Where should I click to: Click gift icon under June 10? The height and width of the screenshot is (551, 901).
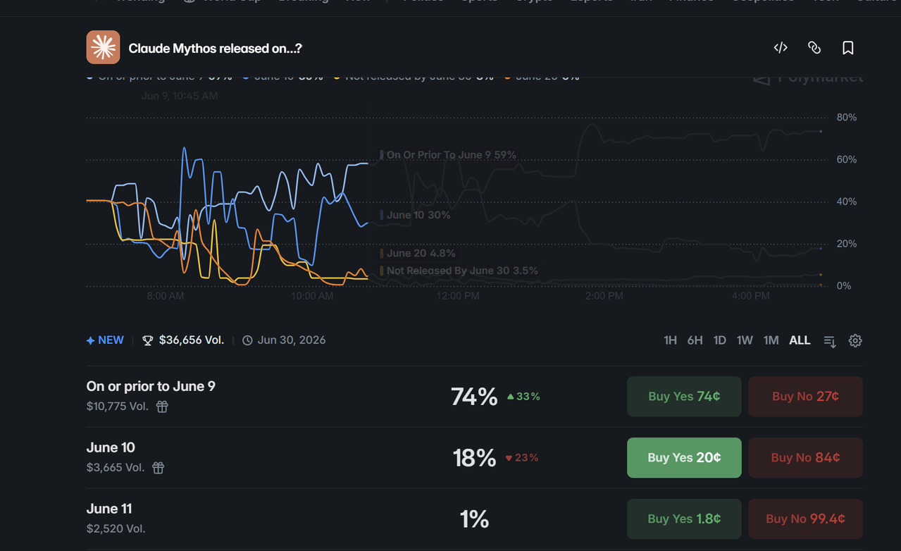(159, 468)
